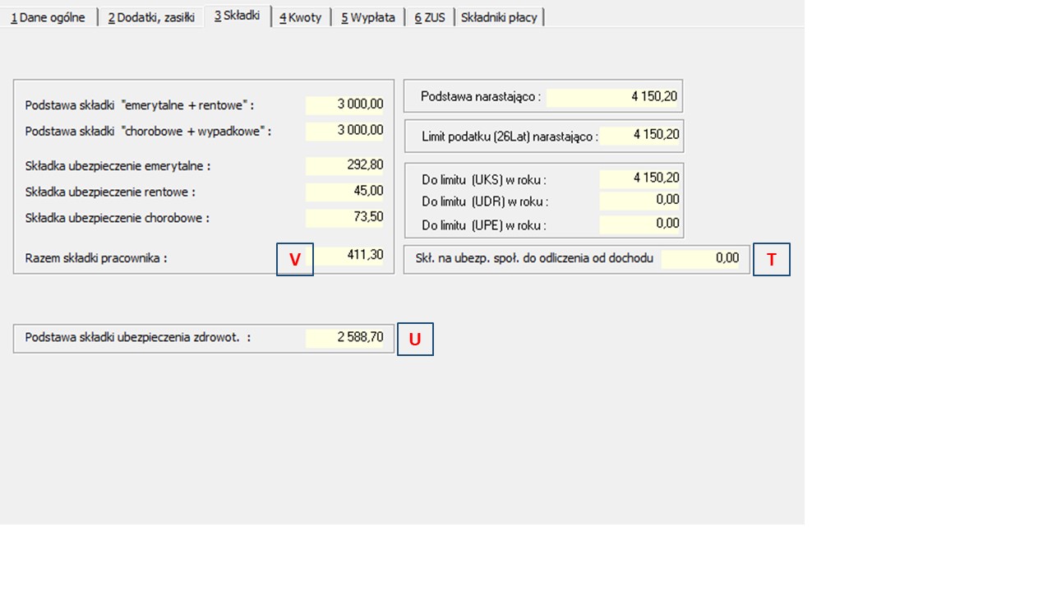
Task: Open the 6 ZUS tab
Action: point(429,17)
